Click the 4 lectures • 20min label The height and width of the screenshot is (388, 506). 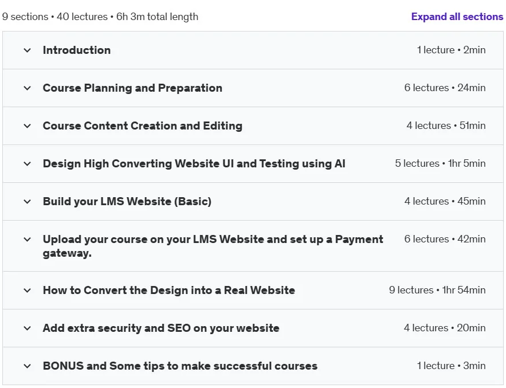(x=445, y=328)
